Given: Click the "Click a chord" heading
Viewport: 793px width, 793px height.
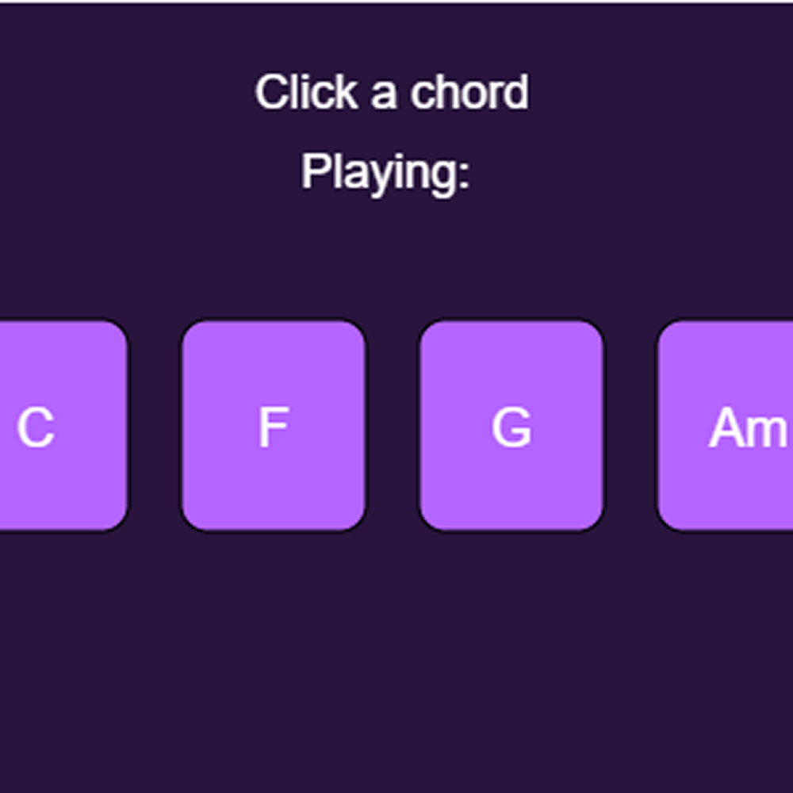Looking at the screenshot, I should click(x=392, y=93).
